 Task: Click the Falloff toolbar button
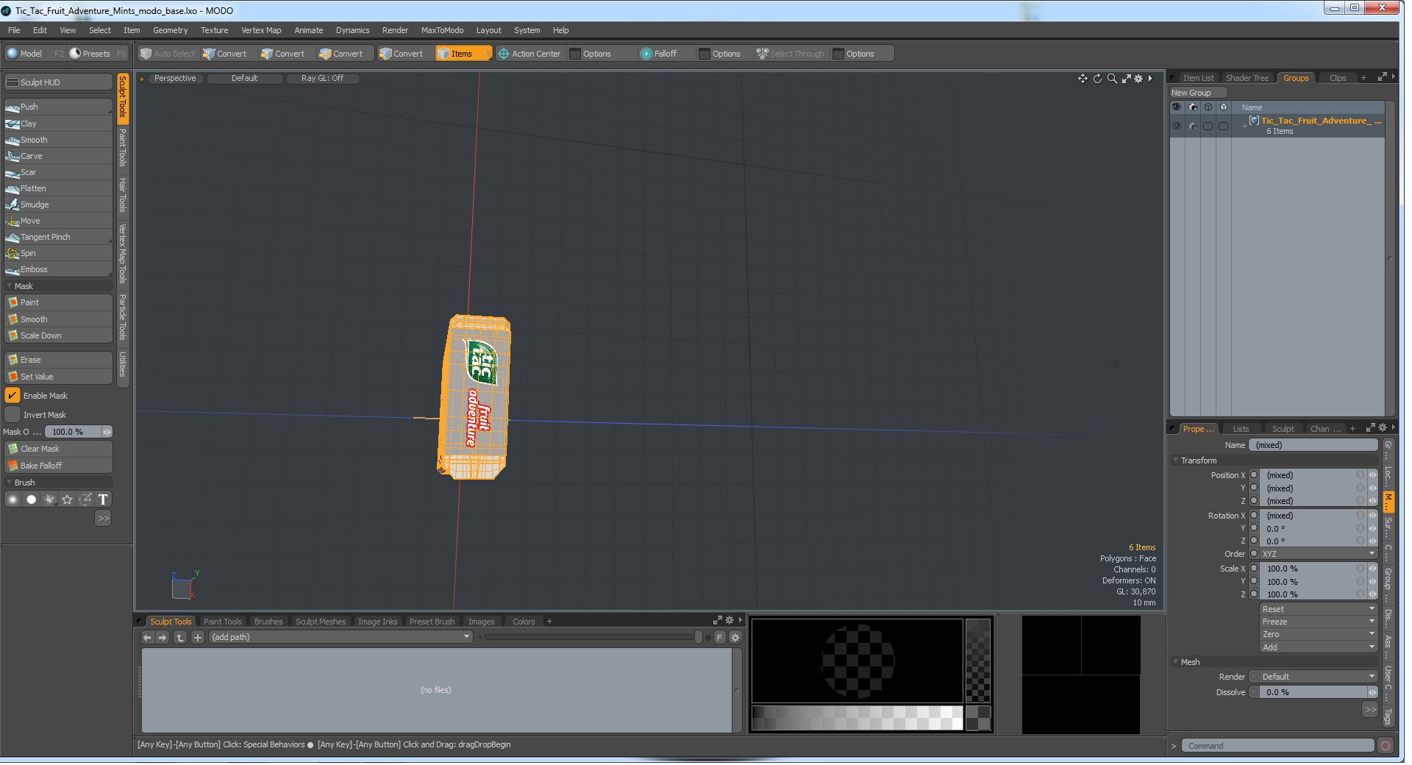(658, 54)
